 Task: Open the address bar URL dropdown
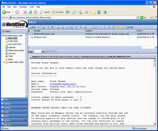tap(138, 18)
